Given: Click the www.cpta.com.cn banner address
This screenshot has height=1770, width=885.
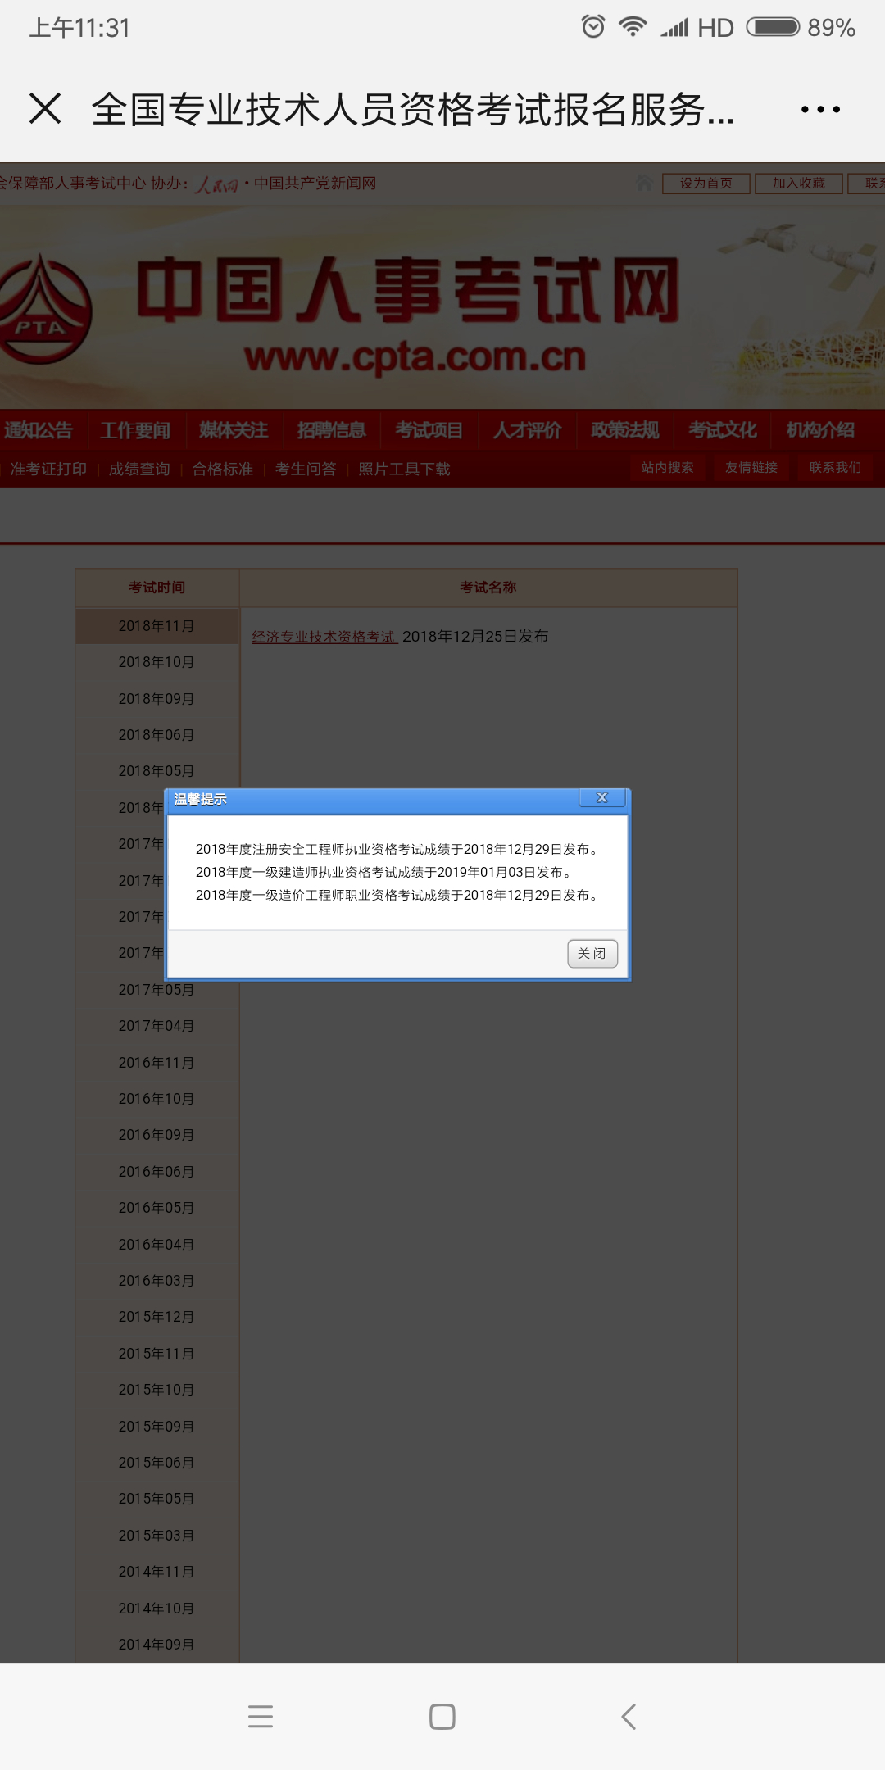Looking at the screenshot, I should pyautogui.click(x=415, y=357).
